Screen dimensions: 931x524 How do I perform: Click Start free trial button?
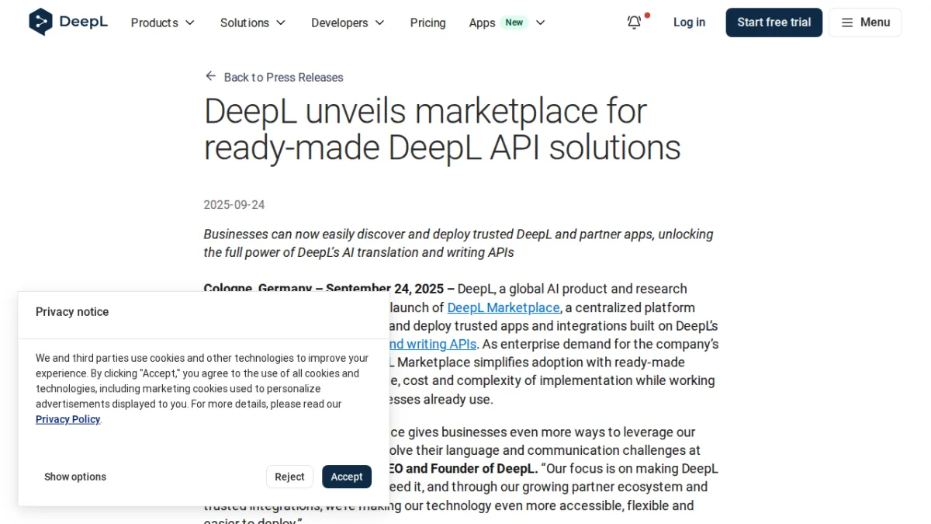coord(774,23)
